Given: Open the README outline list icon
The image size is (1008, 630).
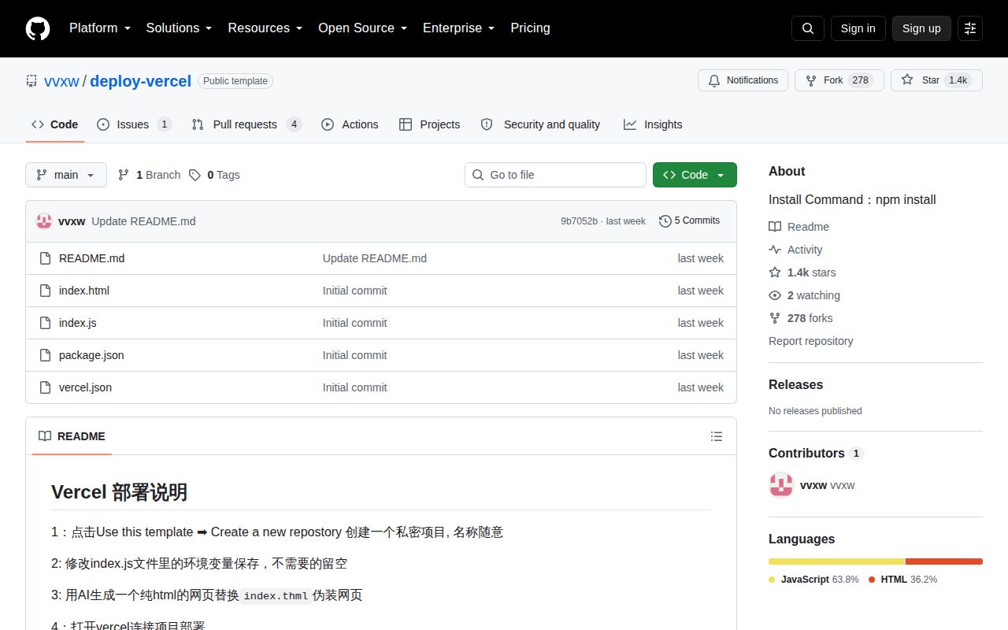Looking at the screenshot, I should [717, 436].
